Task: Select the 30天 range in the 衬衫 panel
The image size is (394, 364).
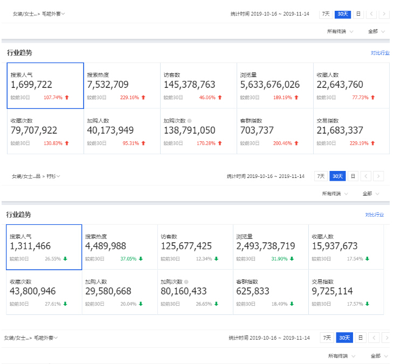Action: coord(337,176)
